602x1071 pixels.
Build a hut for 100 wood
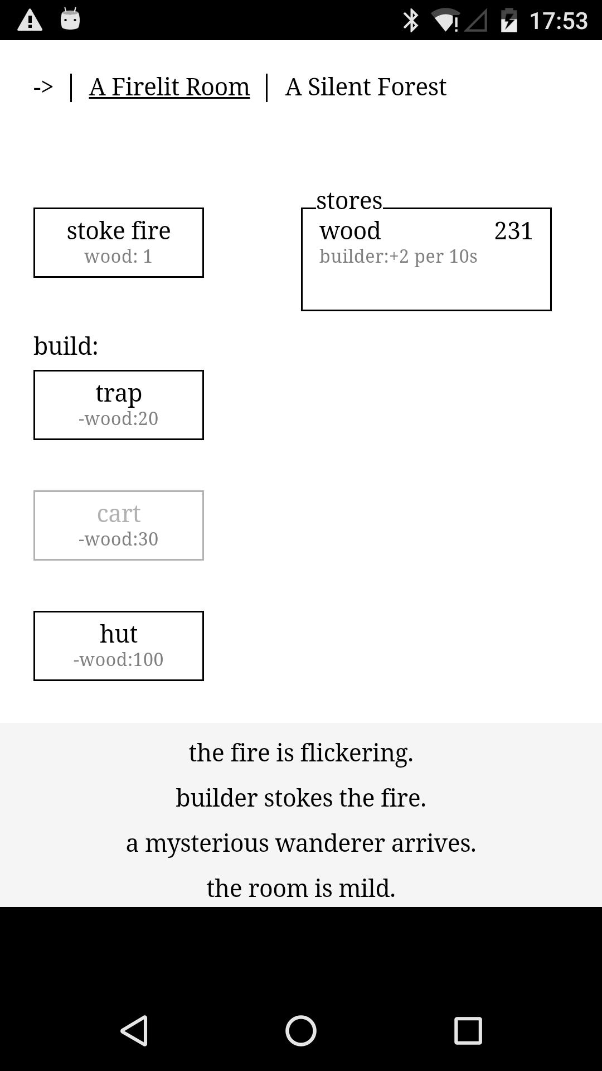click(119, 645)
